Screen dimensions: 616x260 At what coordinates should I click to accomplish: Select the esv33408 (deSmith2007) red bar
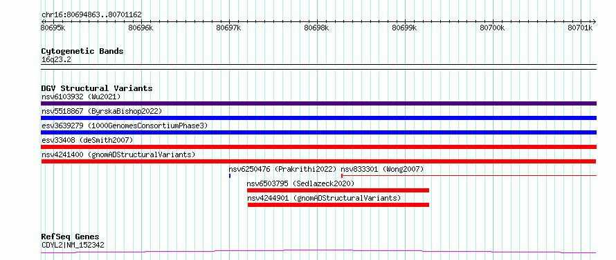pos(318,147)
